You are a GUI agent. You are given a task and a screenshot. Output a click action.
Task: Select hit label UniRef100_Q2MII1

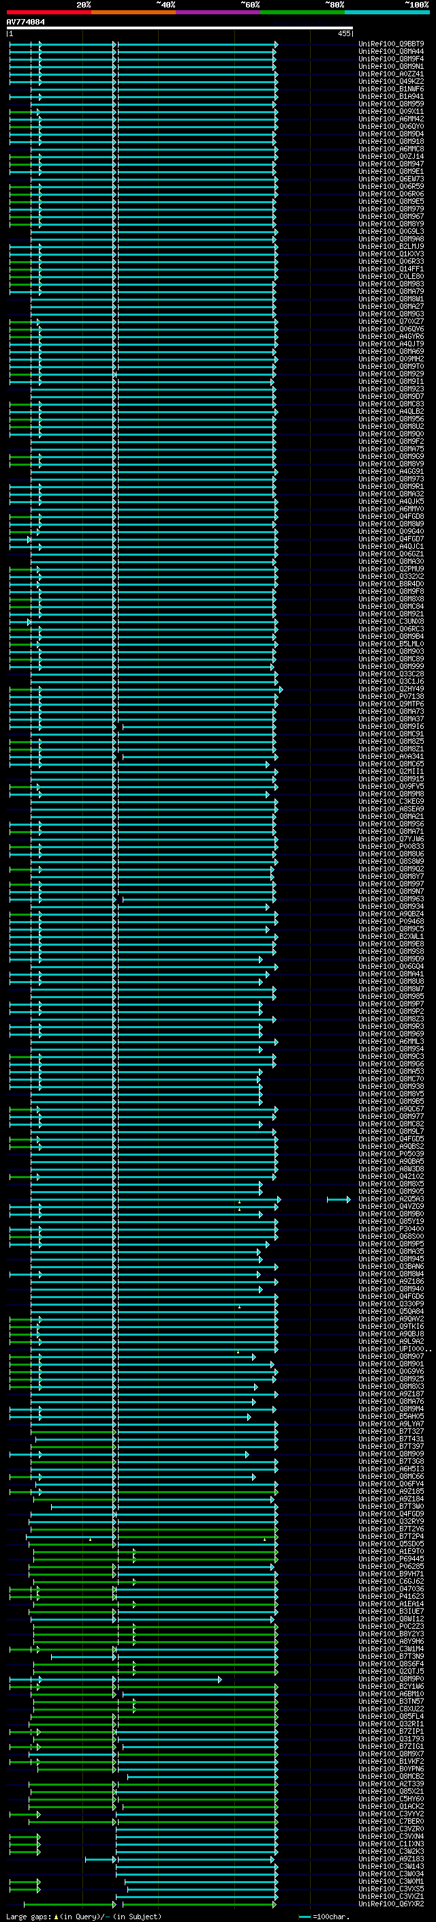391,772
